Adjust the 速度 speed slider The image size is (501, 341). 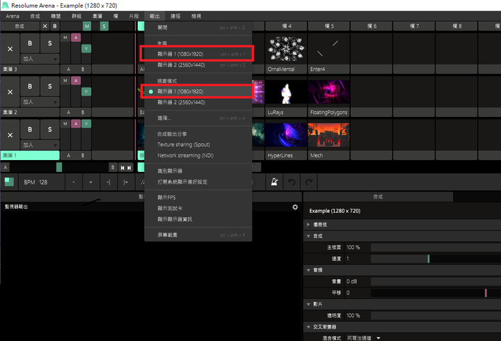(x=436, y=259)
